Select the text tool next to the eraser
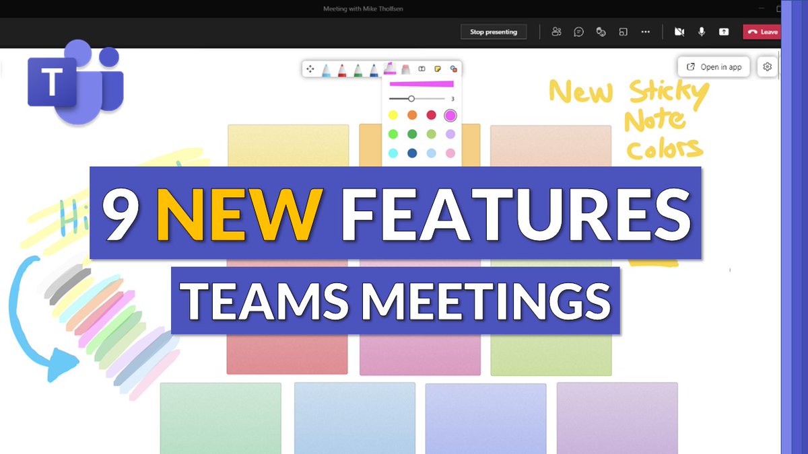 pos(422,69)
